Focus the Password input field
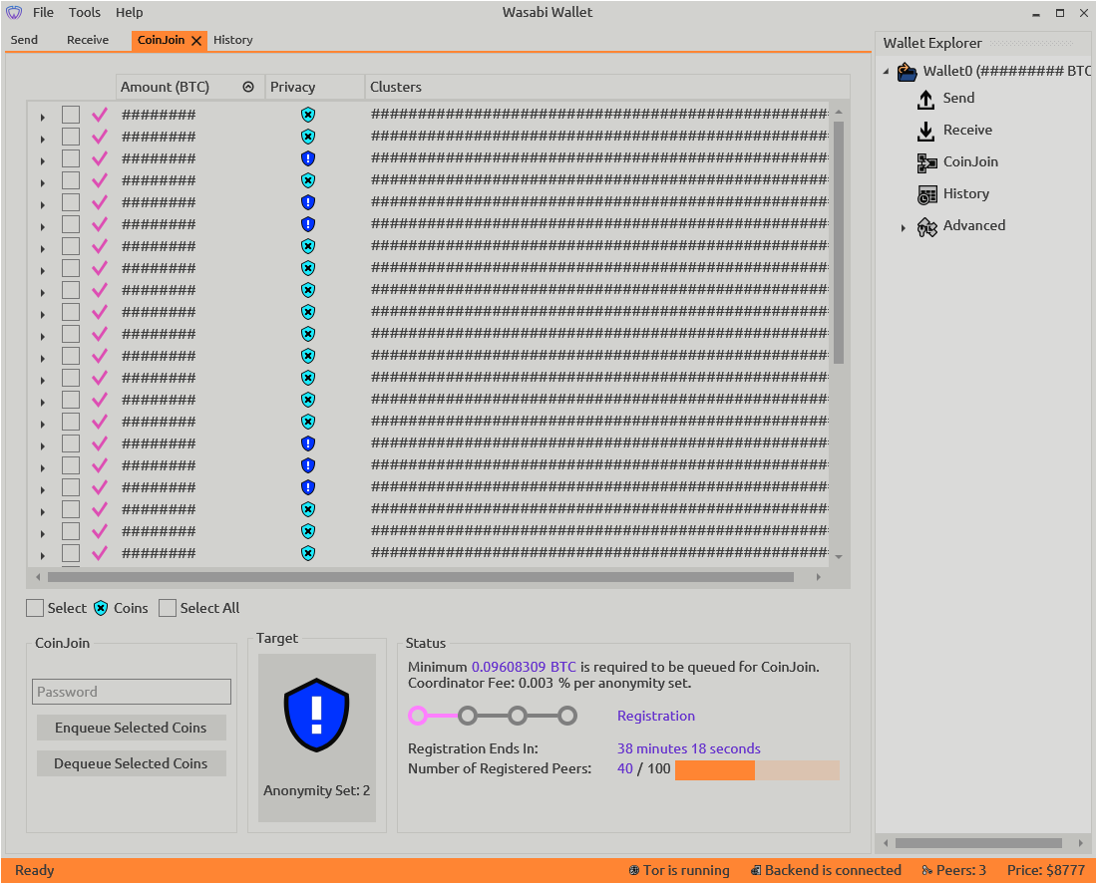 click(132, 692)
